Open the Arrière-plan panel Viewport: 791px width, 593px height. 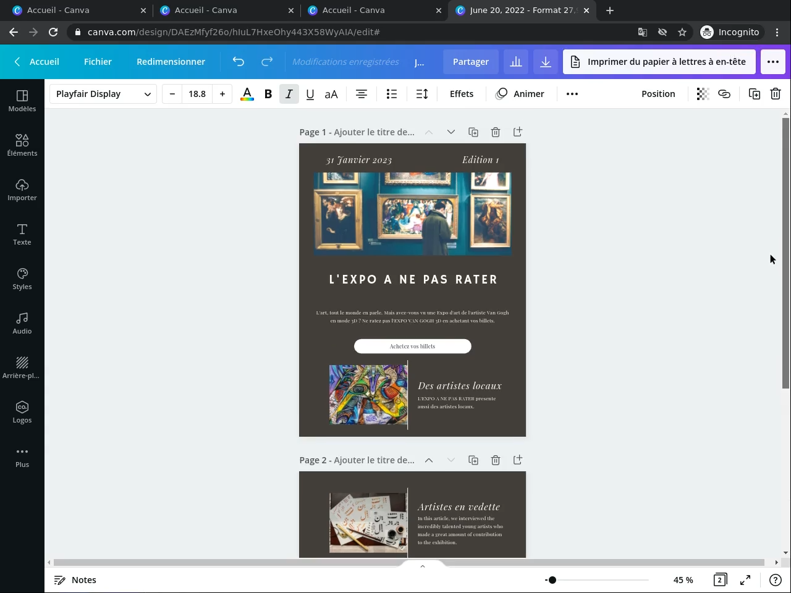point(22,368)
